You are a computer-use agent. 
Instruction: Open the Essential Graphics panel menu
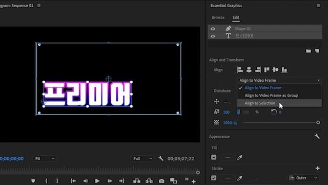coord(318,6)
